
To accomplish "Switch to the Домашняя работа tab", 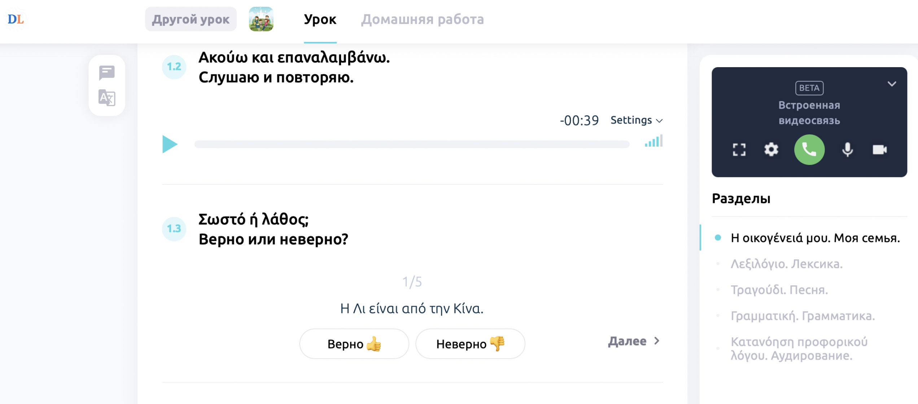I will [x=423, y=19].
